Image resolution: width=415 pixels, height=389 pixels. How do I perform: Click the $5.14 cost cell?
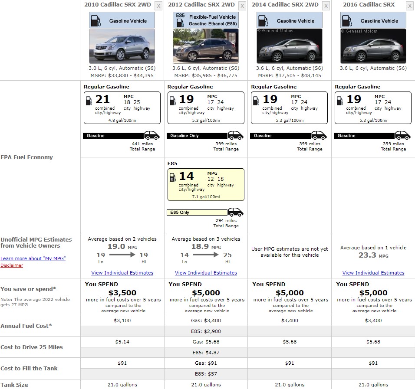[x=122, y=342]
